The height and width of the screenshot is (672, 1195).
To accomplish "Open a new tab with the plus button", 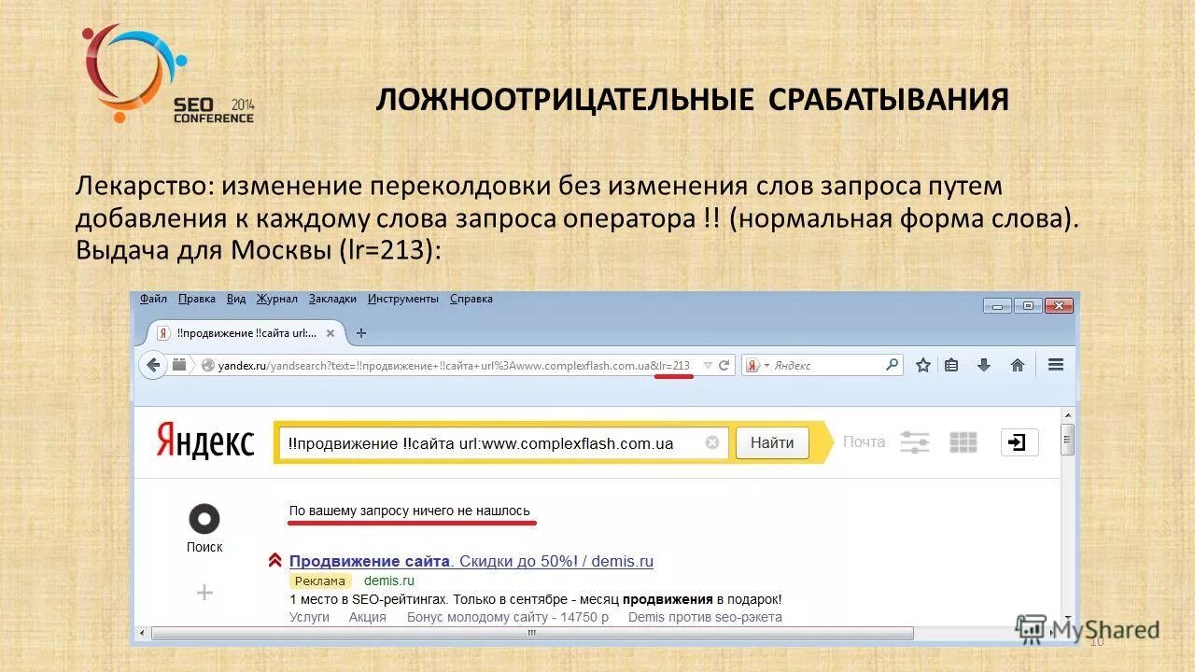I will (361, 332).
